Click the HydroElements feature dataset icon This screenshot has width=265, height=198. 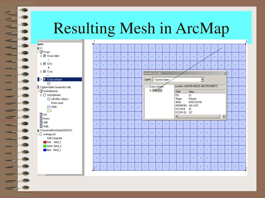pyautogui.click(x=41, y=91)
